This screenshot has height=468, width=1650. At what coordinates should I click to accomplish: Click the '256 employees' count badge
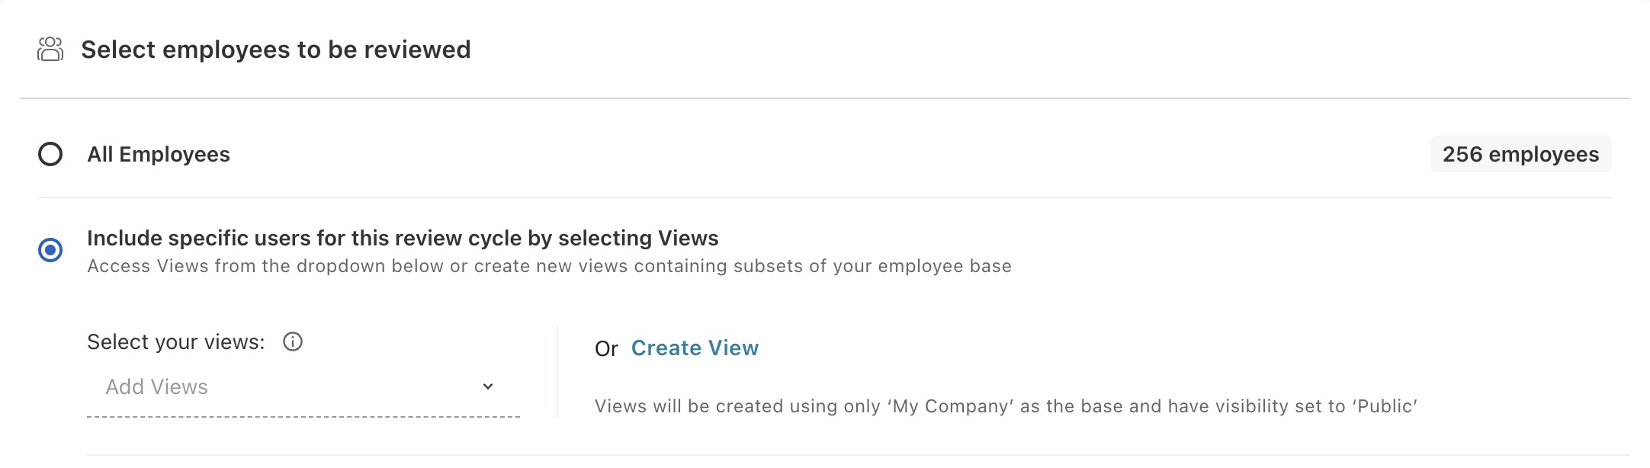coord(1520,155)
